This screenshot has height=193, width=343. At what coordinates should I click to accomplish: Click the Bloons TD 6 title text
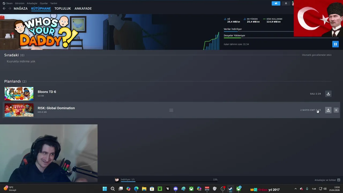tap(47, 92)
